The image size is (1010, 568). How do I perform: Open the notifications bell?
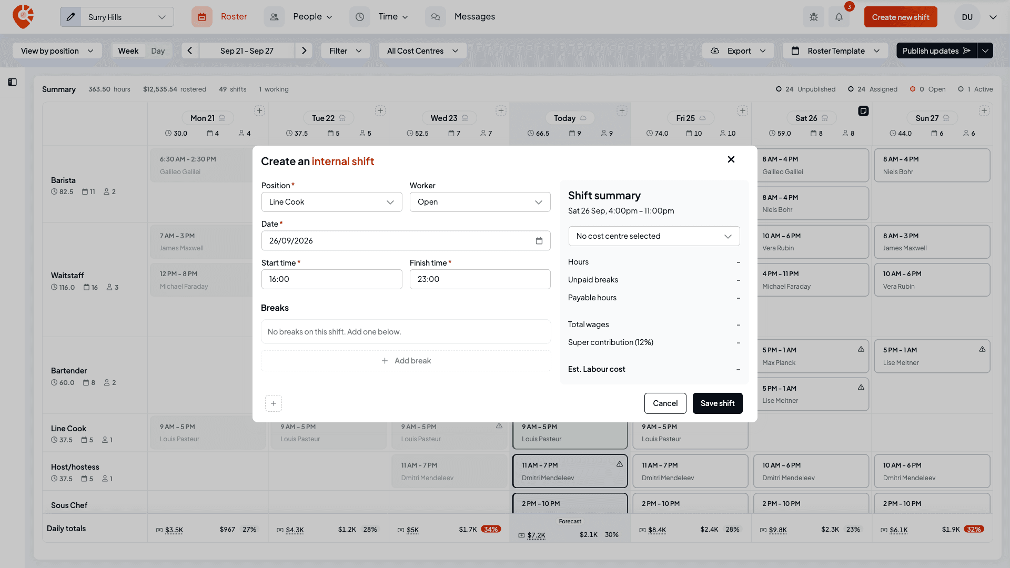coord(839,17)
